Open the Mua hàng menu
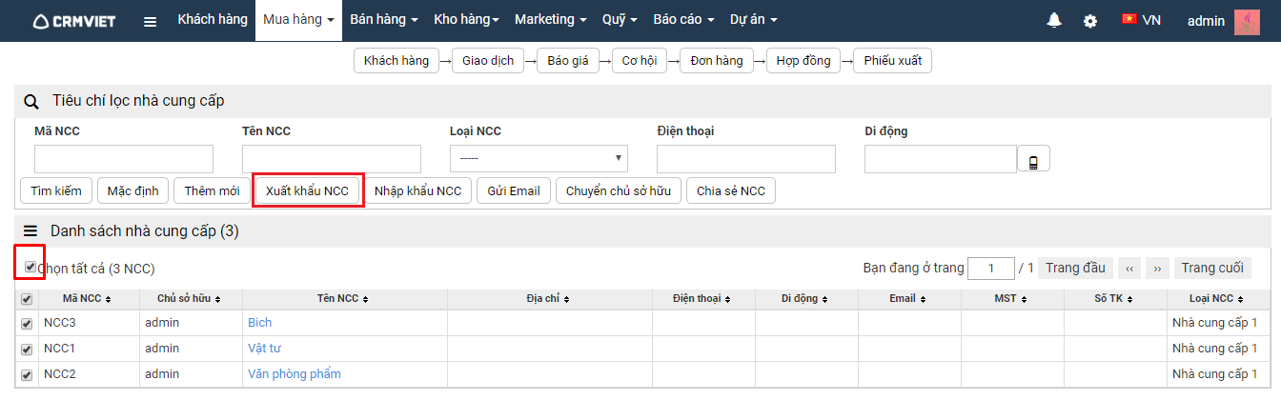This screenshot has width=1281, height=420. (x=299, y=20)
